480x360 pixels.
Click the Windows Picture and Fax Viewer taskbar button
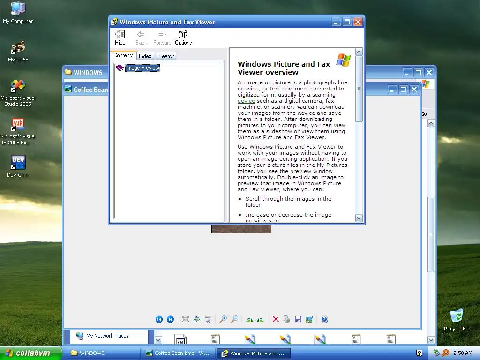[253, 353]
